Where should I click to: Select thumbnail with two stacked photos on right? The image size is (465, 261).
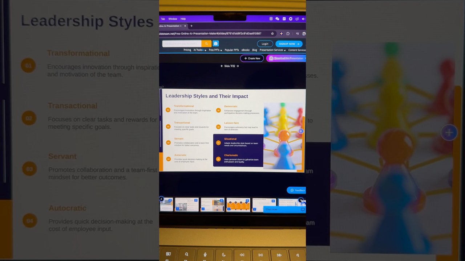(213, 204)
